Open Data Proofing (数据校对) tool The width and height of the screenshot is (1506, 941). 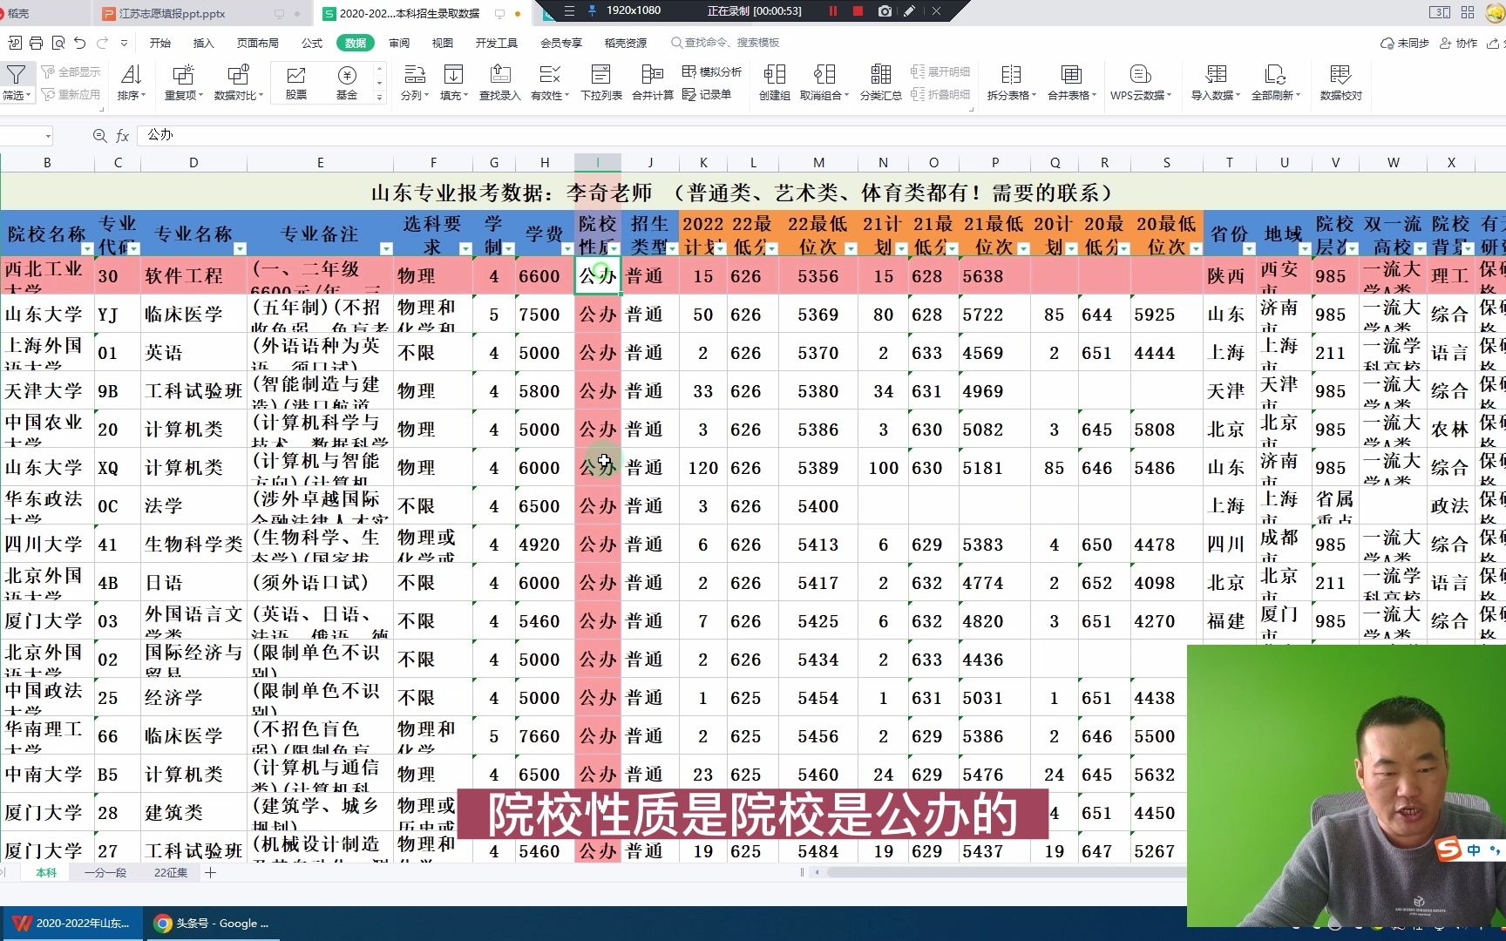point(1340,82)
